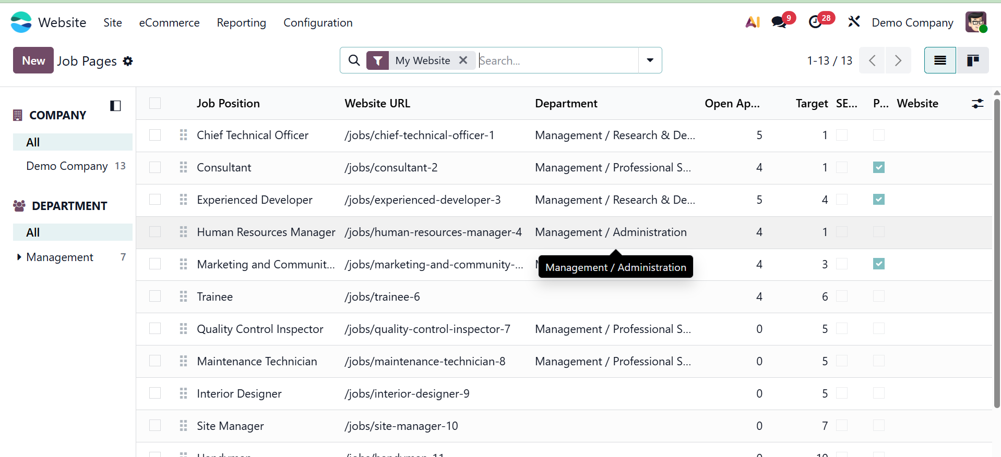Click the New button
This screenshot has width=1001, height=457.
point(33,60)
